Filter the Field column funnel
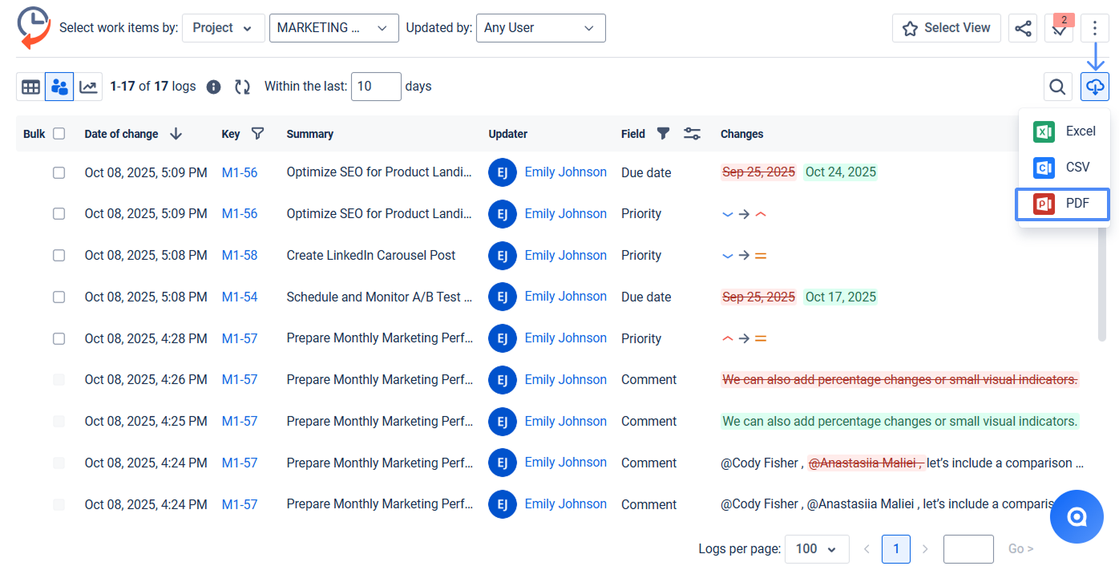This screenshot has width=1119, height=566. click(x=663, y=134)
